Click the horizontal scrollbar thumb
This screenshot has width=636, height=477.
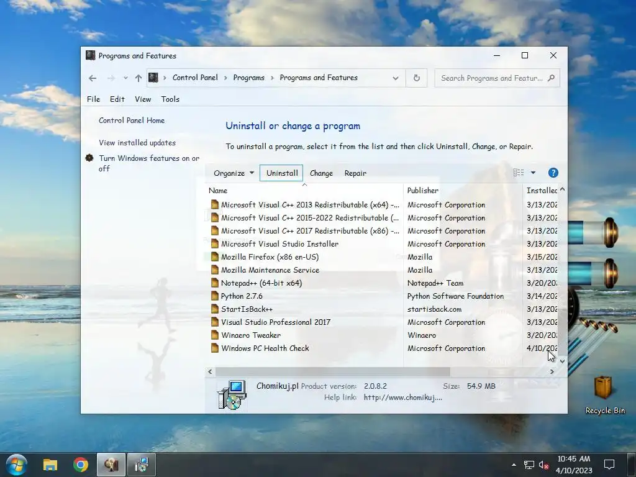333,371
